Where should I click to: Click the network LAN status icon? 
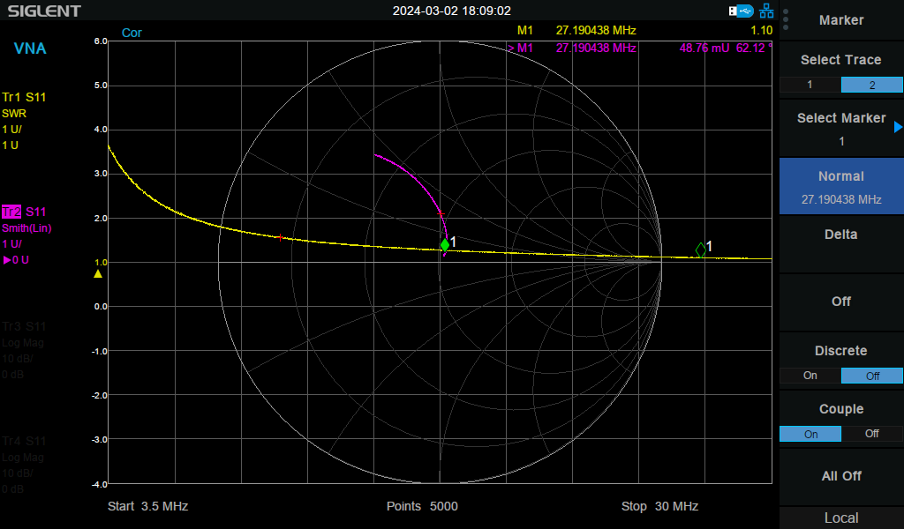pyautogui.click(x=766, y=11)
